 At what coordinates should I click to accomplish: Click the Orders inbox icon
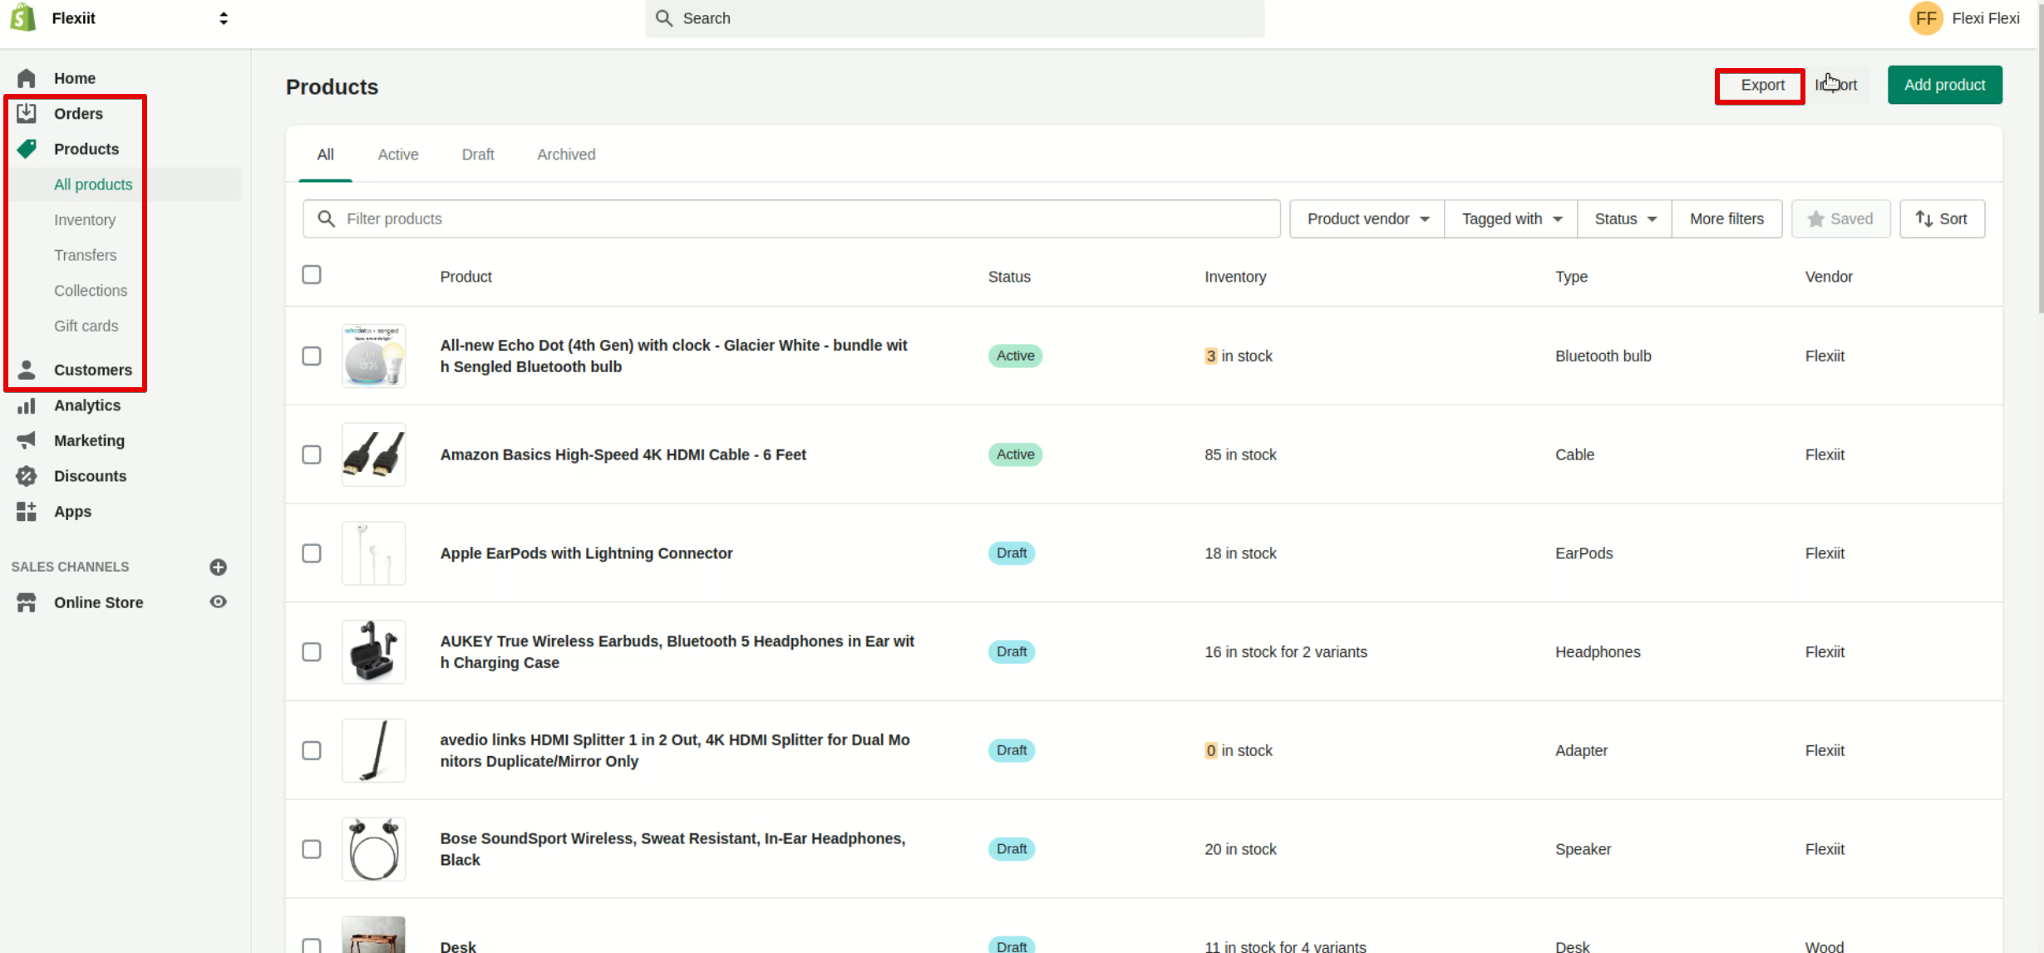(x=27, y=113)
